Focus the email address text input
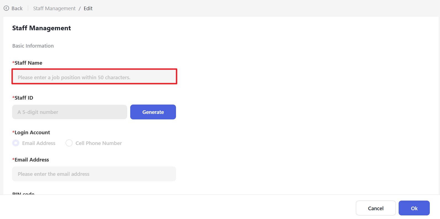 tap(94, 174)
